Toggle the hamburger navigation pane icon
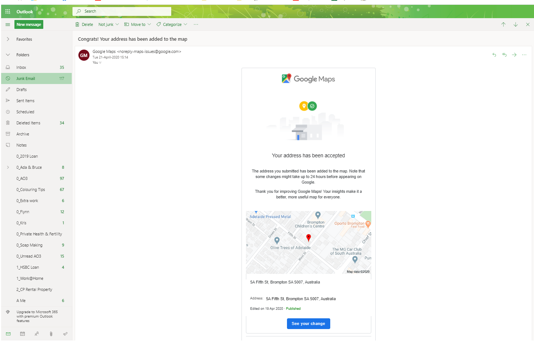 tap(8, 24)
